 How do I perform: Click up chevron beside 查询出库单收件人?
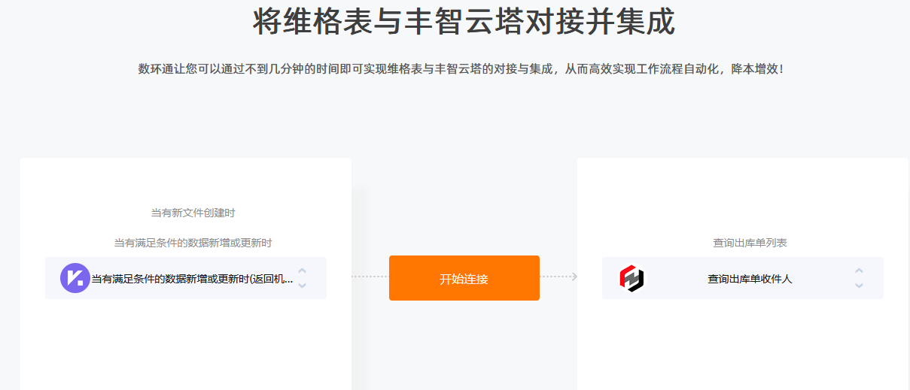pos(859,271)
